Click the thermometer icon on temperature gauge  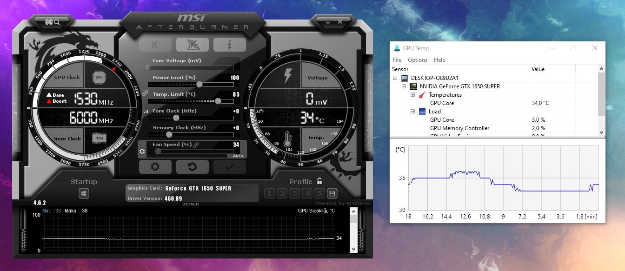[288, 139]
